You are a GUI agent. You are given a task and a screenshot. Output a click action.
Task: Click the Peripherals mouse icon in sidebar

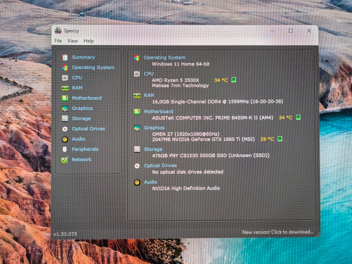point(65,149)
